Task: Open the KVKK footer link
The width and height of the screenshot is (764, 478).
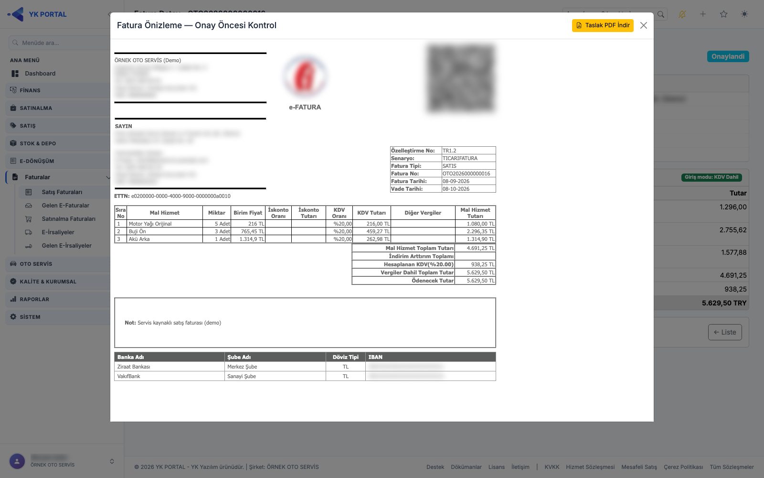Action: [552, 467]
